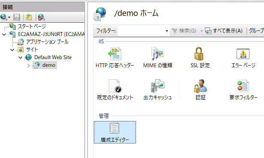Click the 検索(G) button

point(184,31)
